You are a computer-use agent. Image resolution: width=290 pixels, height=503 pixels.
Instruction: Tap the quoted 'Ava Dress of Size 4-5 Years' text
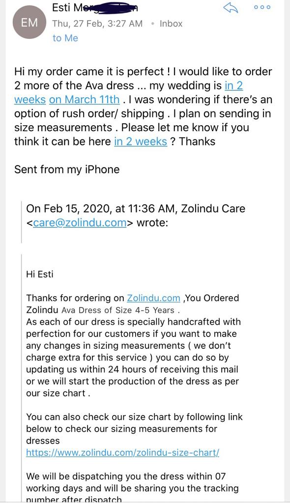117,310
